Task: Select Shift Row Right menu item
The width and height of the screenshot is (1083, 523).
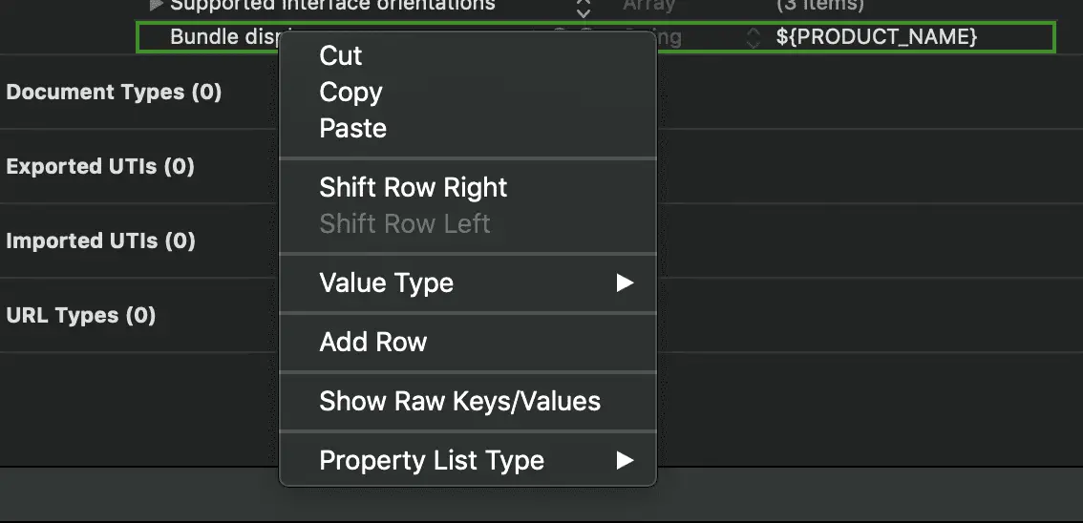Action: [x=413, y=187]
